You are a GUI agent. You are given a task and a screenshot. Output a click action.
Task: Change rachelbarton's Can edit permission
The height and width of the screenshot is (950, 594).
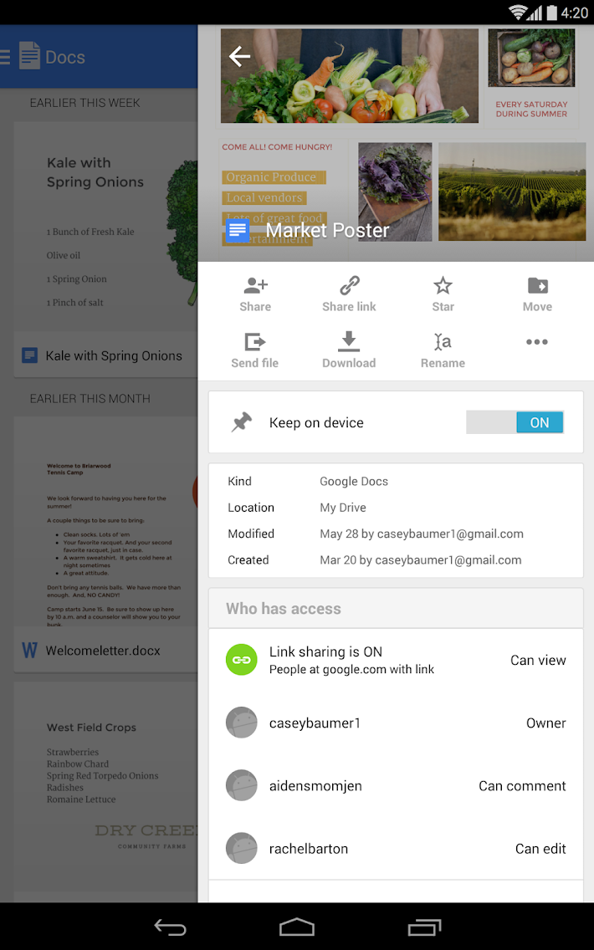pos(540,848)
